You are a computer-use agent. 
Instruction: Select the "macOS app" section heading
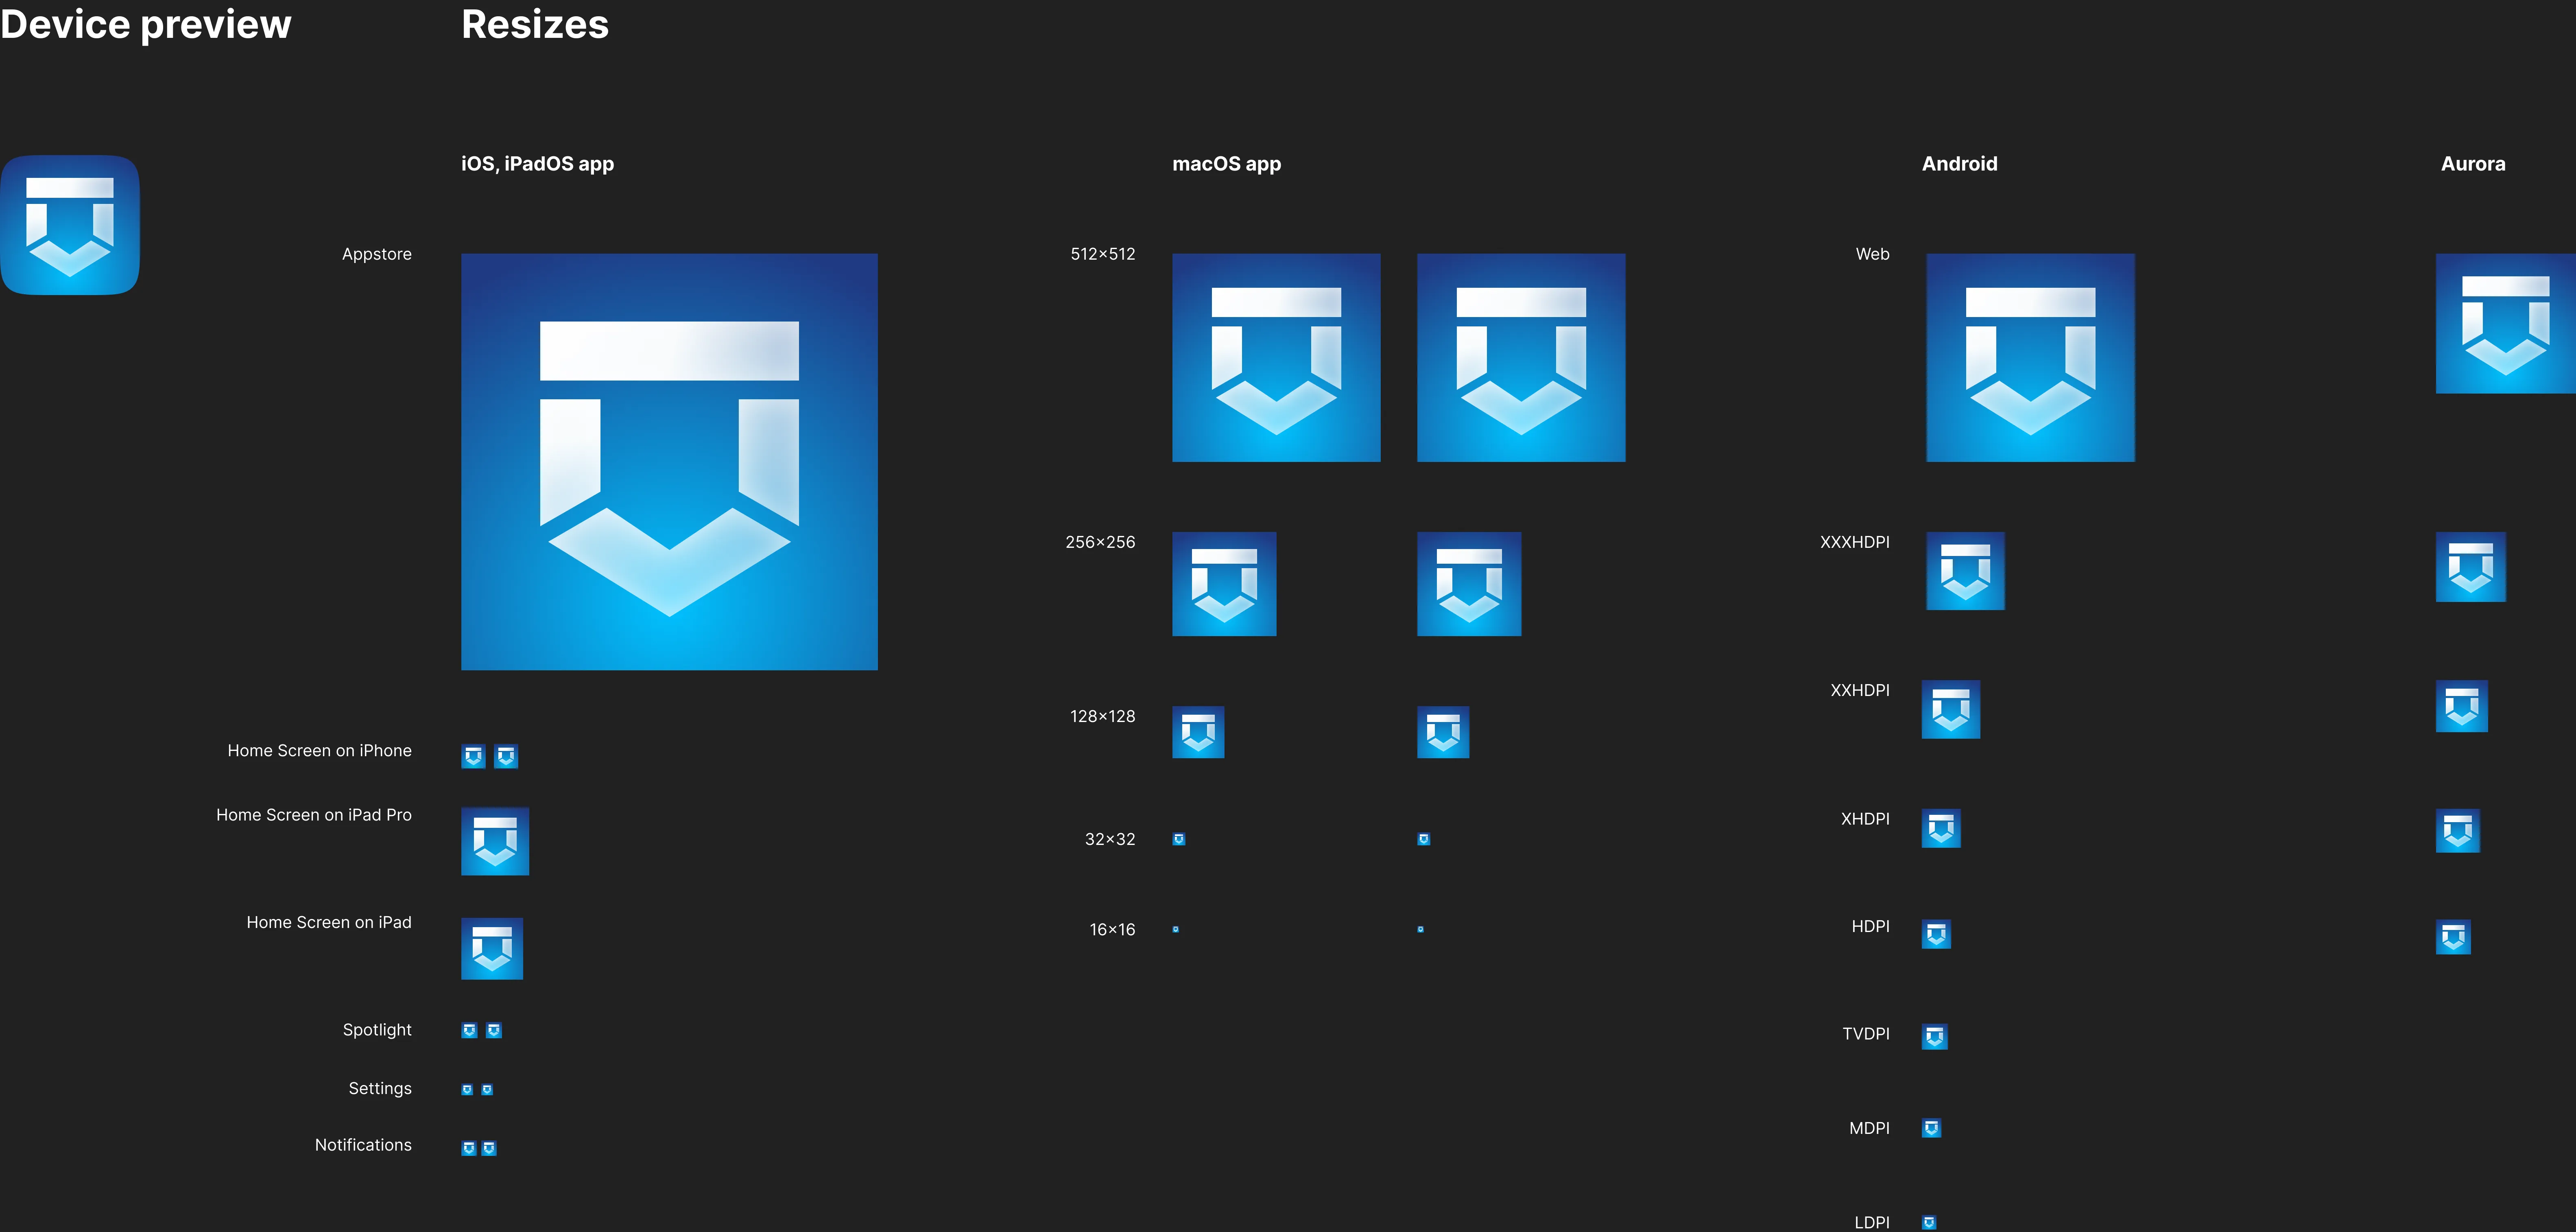1226,163
